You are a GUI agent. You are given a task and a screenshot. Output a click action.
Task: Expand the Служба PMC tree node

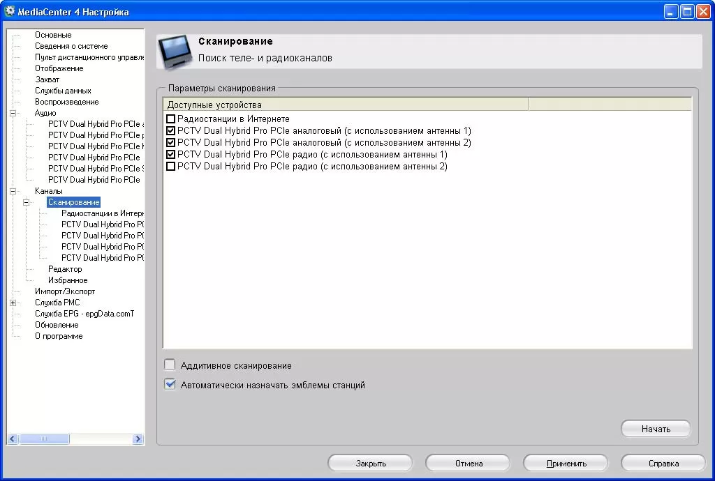(13, 303)
